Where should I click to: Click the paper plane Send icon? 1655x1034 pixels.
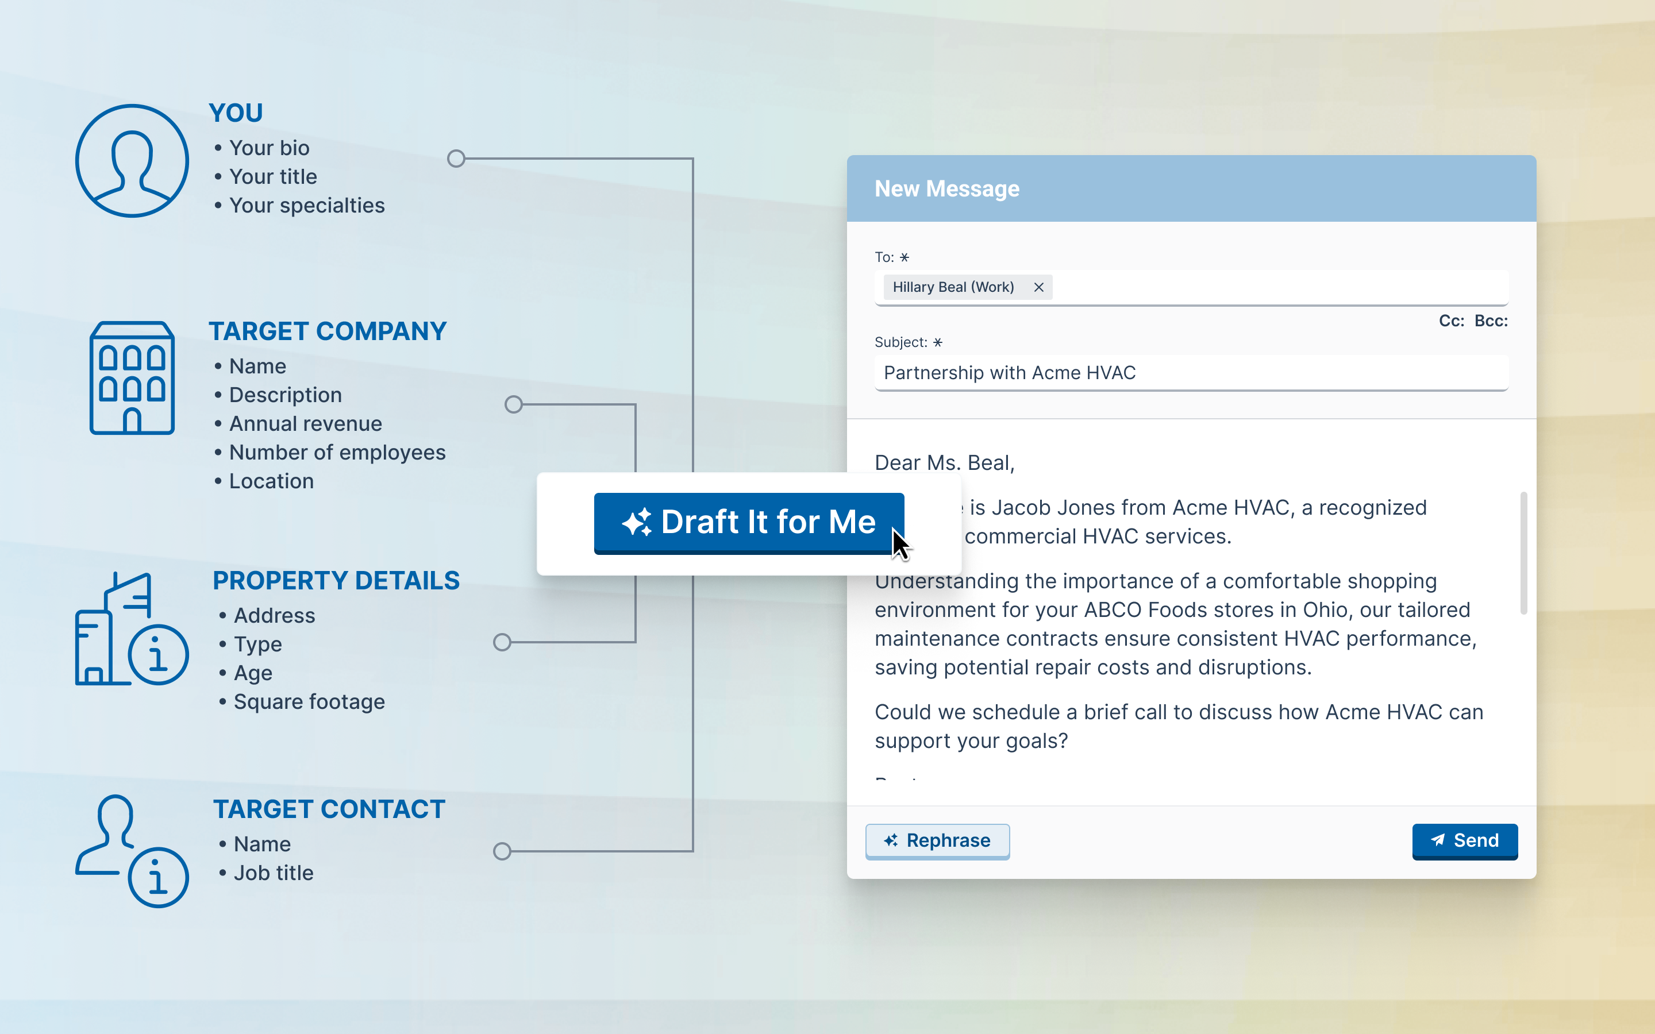(x=1438, y=840)
